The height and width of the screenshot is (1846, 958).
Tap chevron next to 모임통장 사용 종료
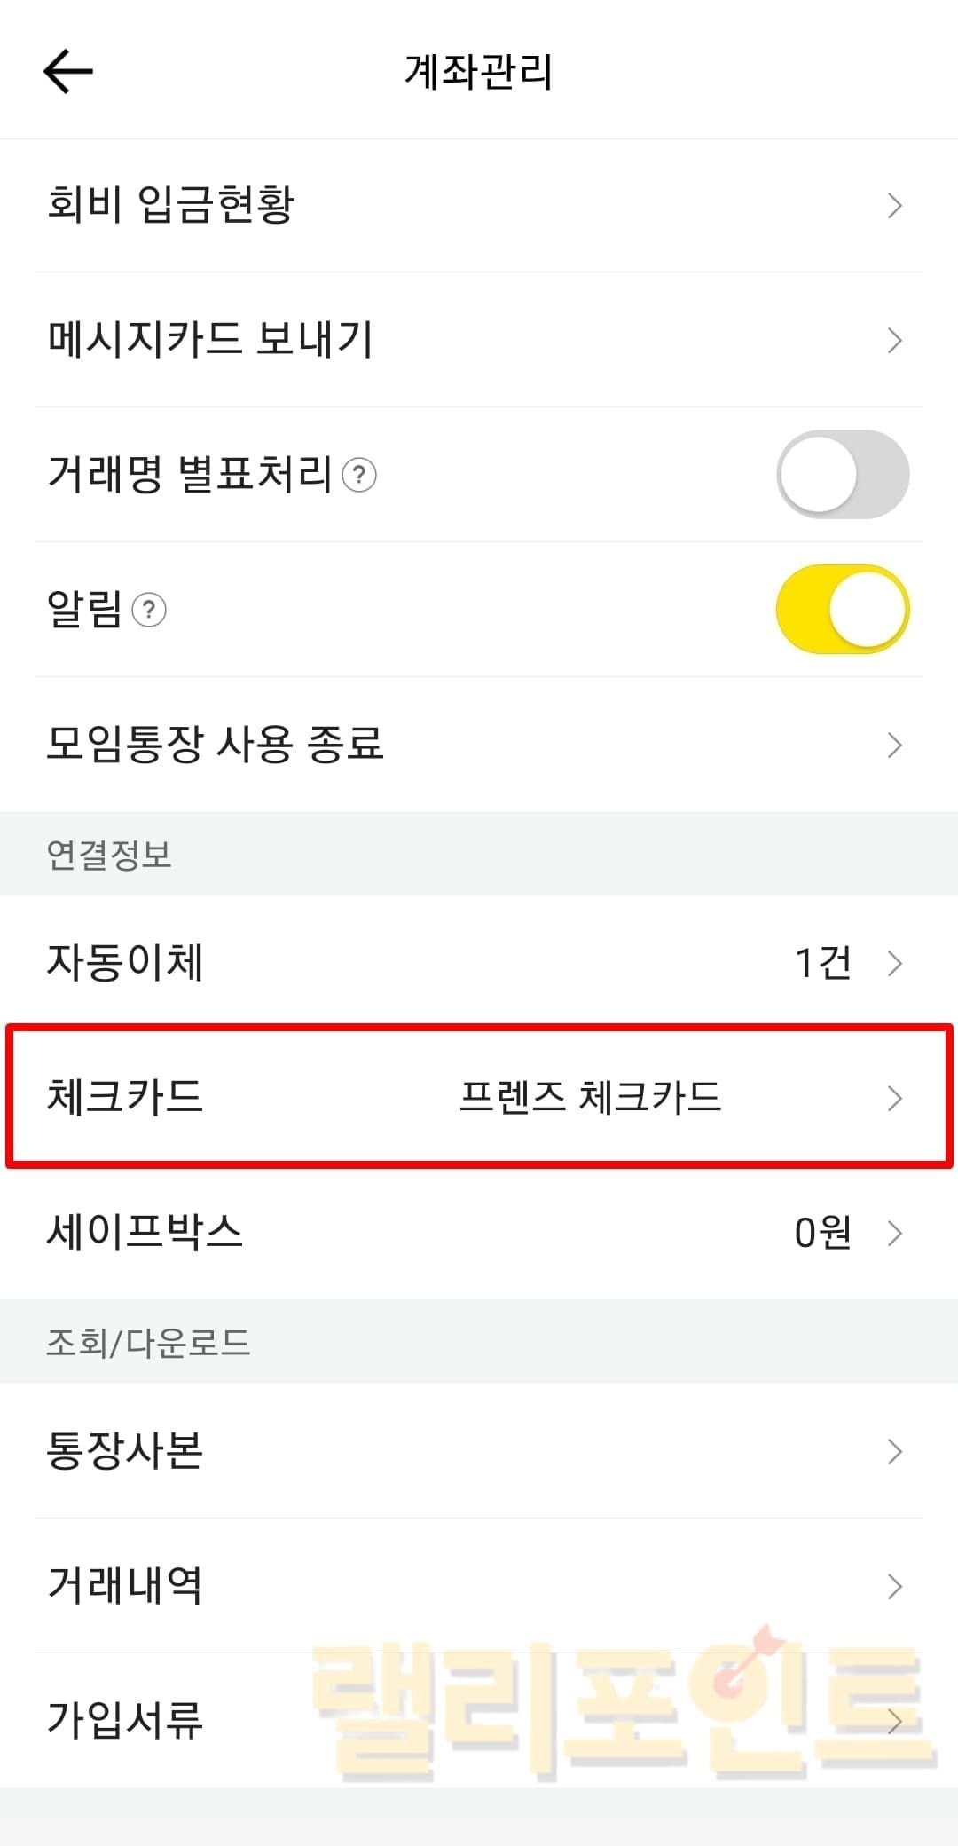tap(894, 745)
